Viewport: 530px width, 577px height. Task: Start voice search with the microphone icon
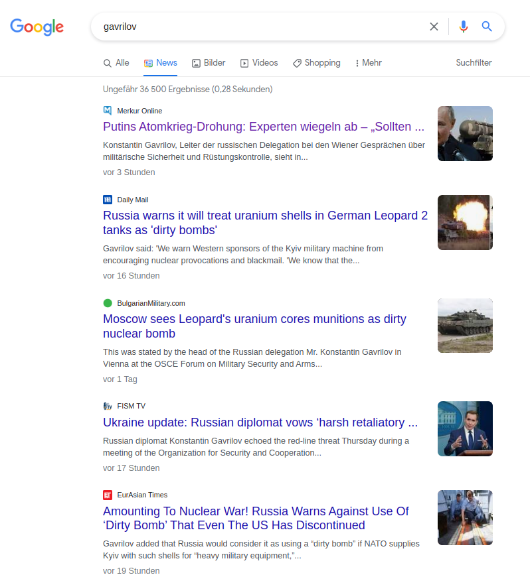tap(464, 27)
